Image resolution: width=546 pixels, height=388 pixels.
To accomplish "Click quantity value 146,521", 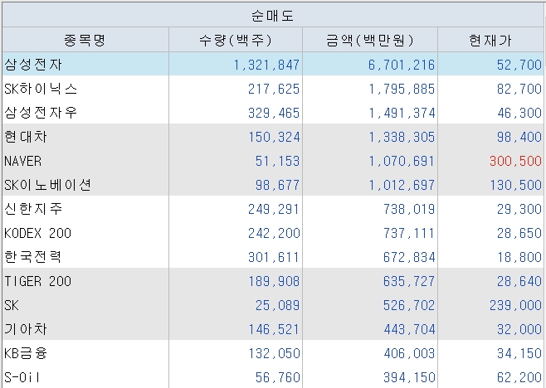I will pyautogui.click(x=274, y=329).
